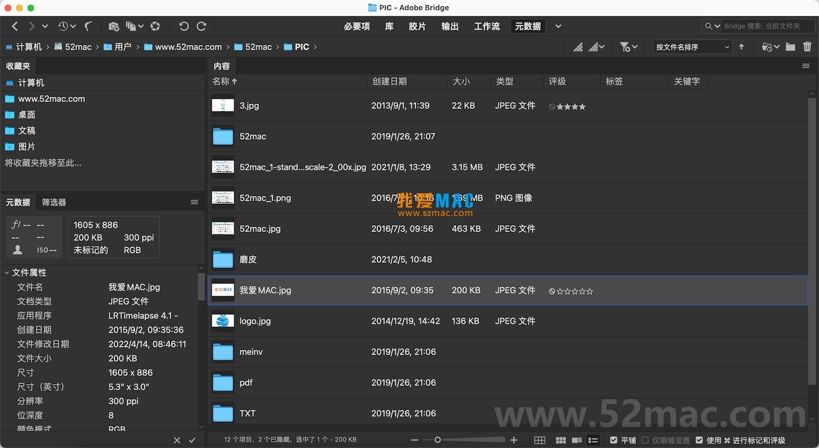This screenshot has height=448, width=819.
Task: Open the recent folders icon menu
Action: pyautogui.click(x=770, y=47)
